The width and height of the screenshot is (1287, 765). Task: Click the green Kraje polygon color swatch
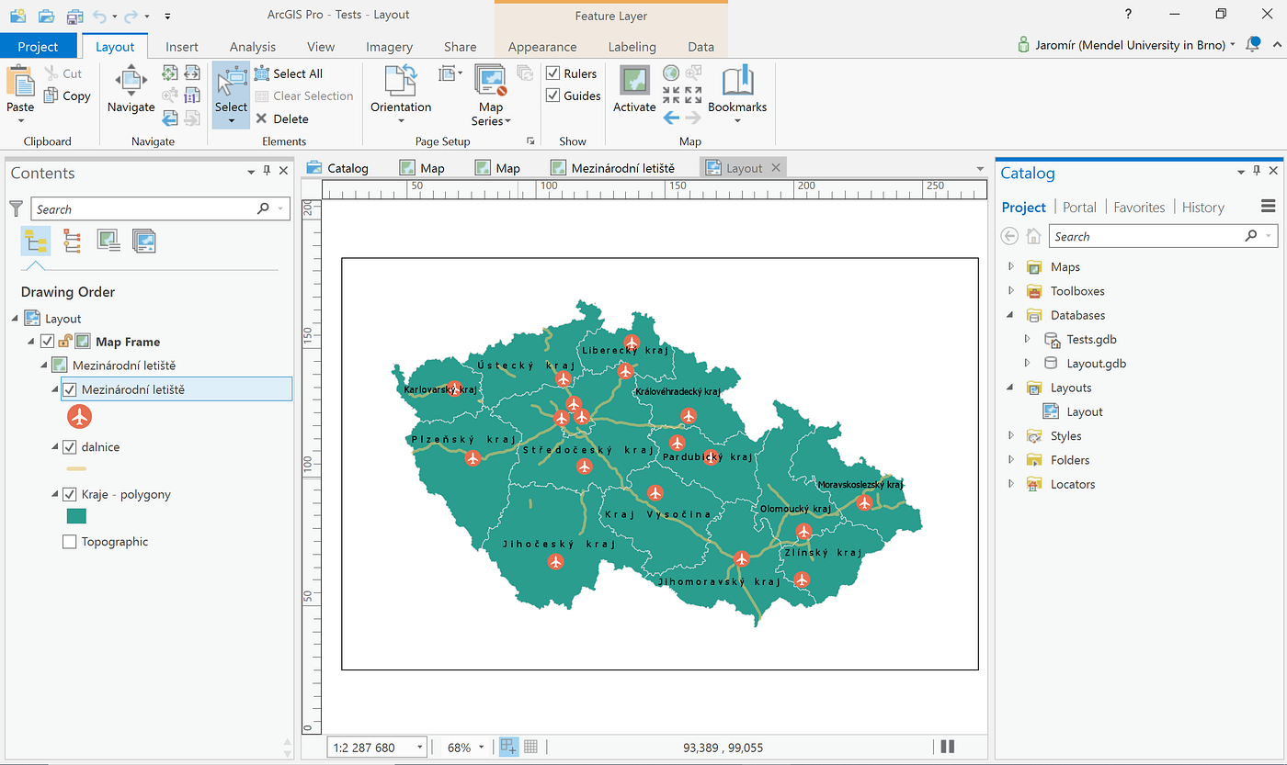coord(75,515)
